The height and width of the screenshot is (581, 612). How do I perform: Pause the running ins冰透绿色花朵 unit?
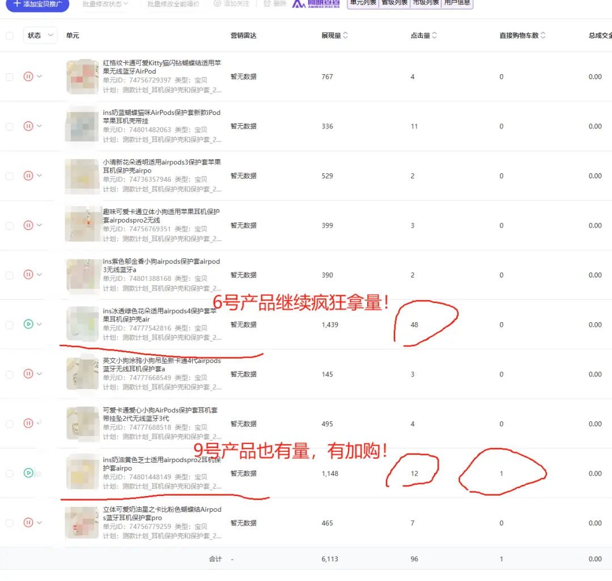pyautogui.click(x=28, y=324)
